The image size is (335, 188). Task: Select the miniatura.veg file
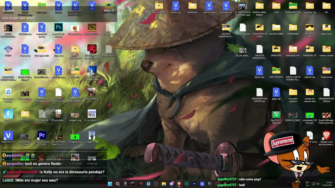coord(58,72)
